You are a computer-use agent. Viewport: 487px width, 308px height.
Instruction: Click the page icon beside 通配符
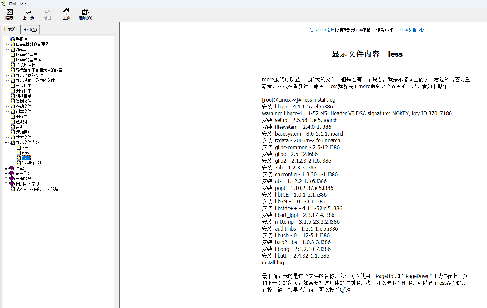pyautogui.click(x=13, y=122)
